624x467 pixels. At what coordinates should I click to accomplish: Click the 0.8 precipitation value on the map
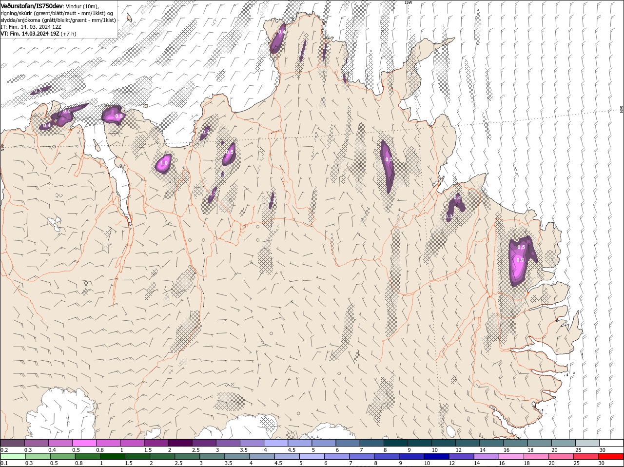click(x=118, y=116)
